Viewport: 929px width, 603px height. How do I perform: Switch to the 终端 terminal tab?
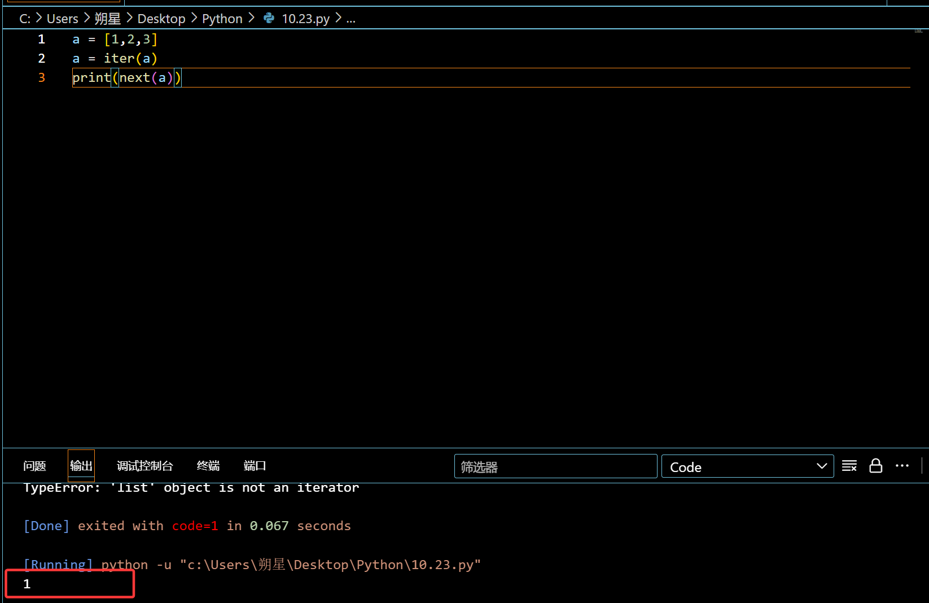(207, 466)
